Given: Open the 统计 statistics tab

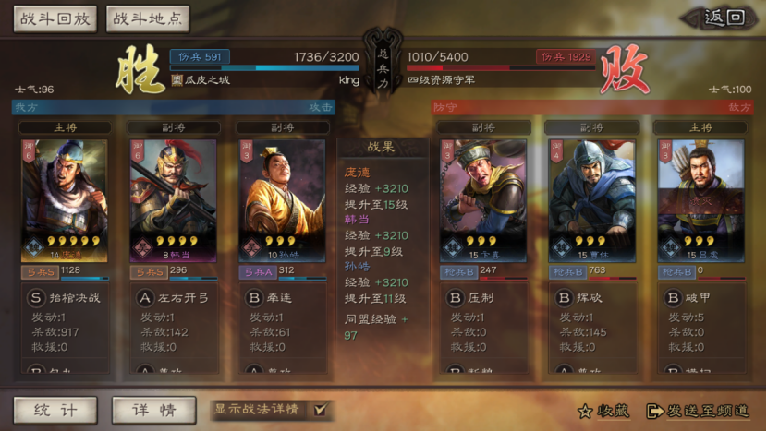Looking at the screenshot, I should pyautogui.click(x=55, y=410).
